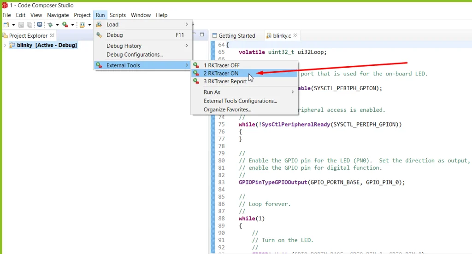Open the Debug toolbar dropdown arrow
The height and width of the screenshot is (254, 472).
57,25
